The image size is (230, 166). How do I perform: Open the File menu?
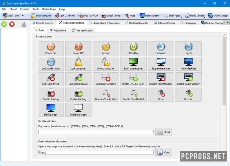[x=4, y=9]
